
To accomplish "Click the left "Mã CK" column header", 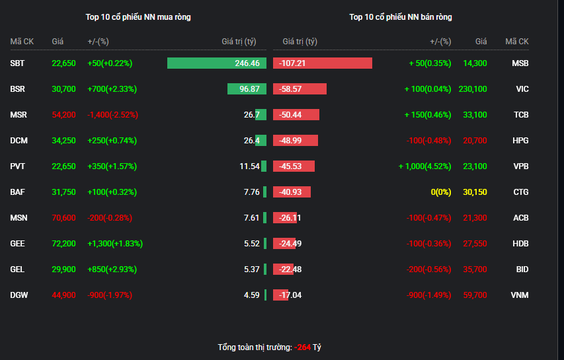I will (x=22, y=42).
